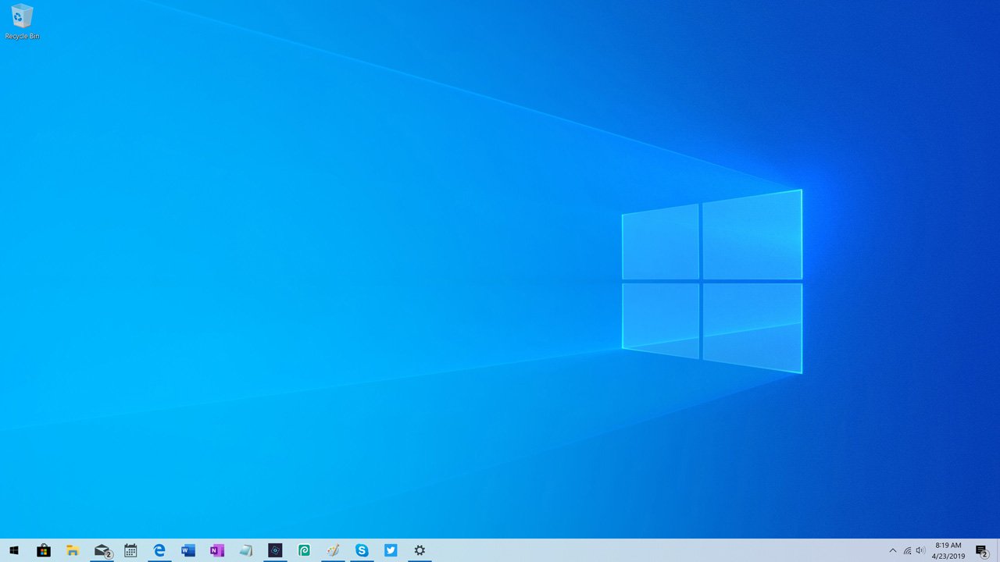Open the Mail app with two notifications
Image resolution: width=1000 pixels, height=562 pixels.
point(101,550)
